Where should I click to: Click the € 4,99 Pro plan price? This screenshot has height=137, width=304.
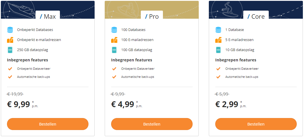click(123, 104)
